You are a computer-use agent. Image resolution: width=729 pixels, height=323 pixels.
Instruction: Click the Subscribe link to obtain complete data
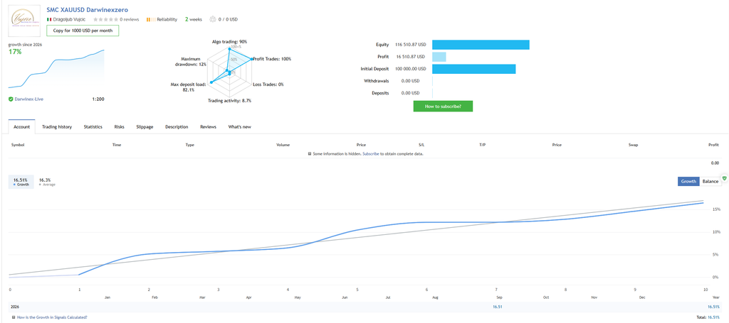pos(371,153)
